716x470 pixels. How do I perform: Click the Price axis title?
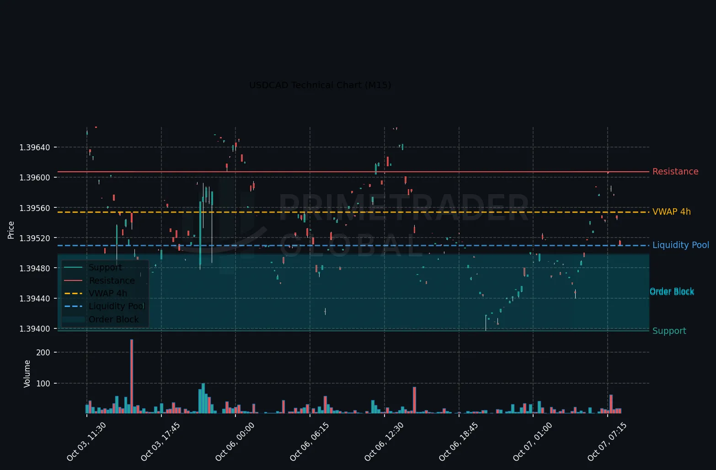coord(11,230)
